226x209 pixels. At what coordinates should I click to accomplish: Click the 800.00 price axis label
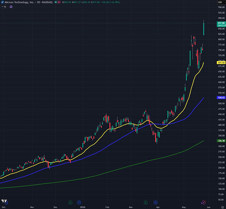[x=221, y=39]
